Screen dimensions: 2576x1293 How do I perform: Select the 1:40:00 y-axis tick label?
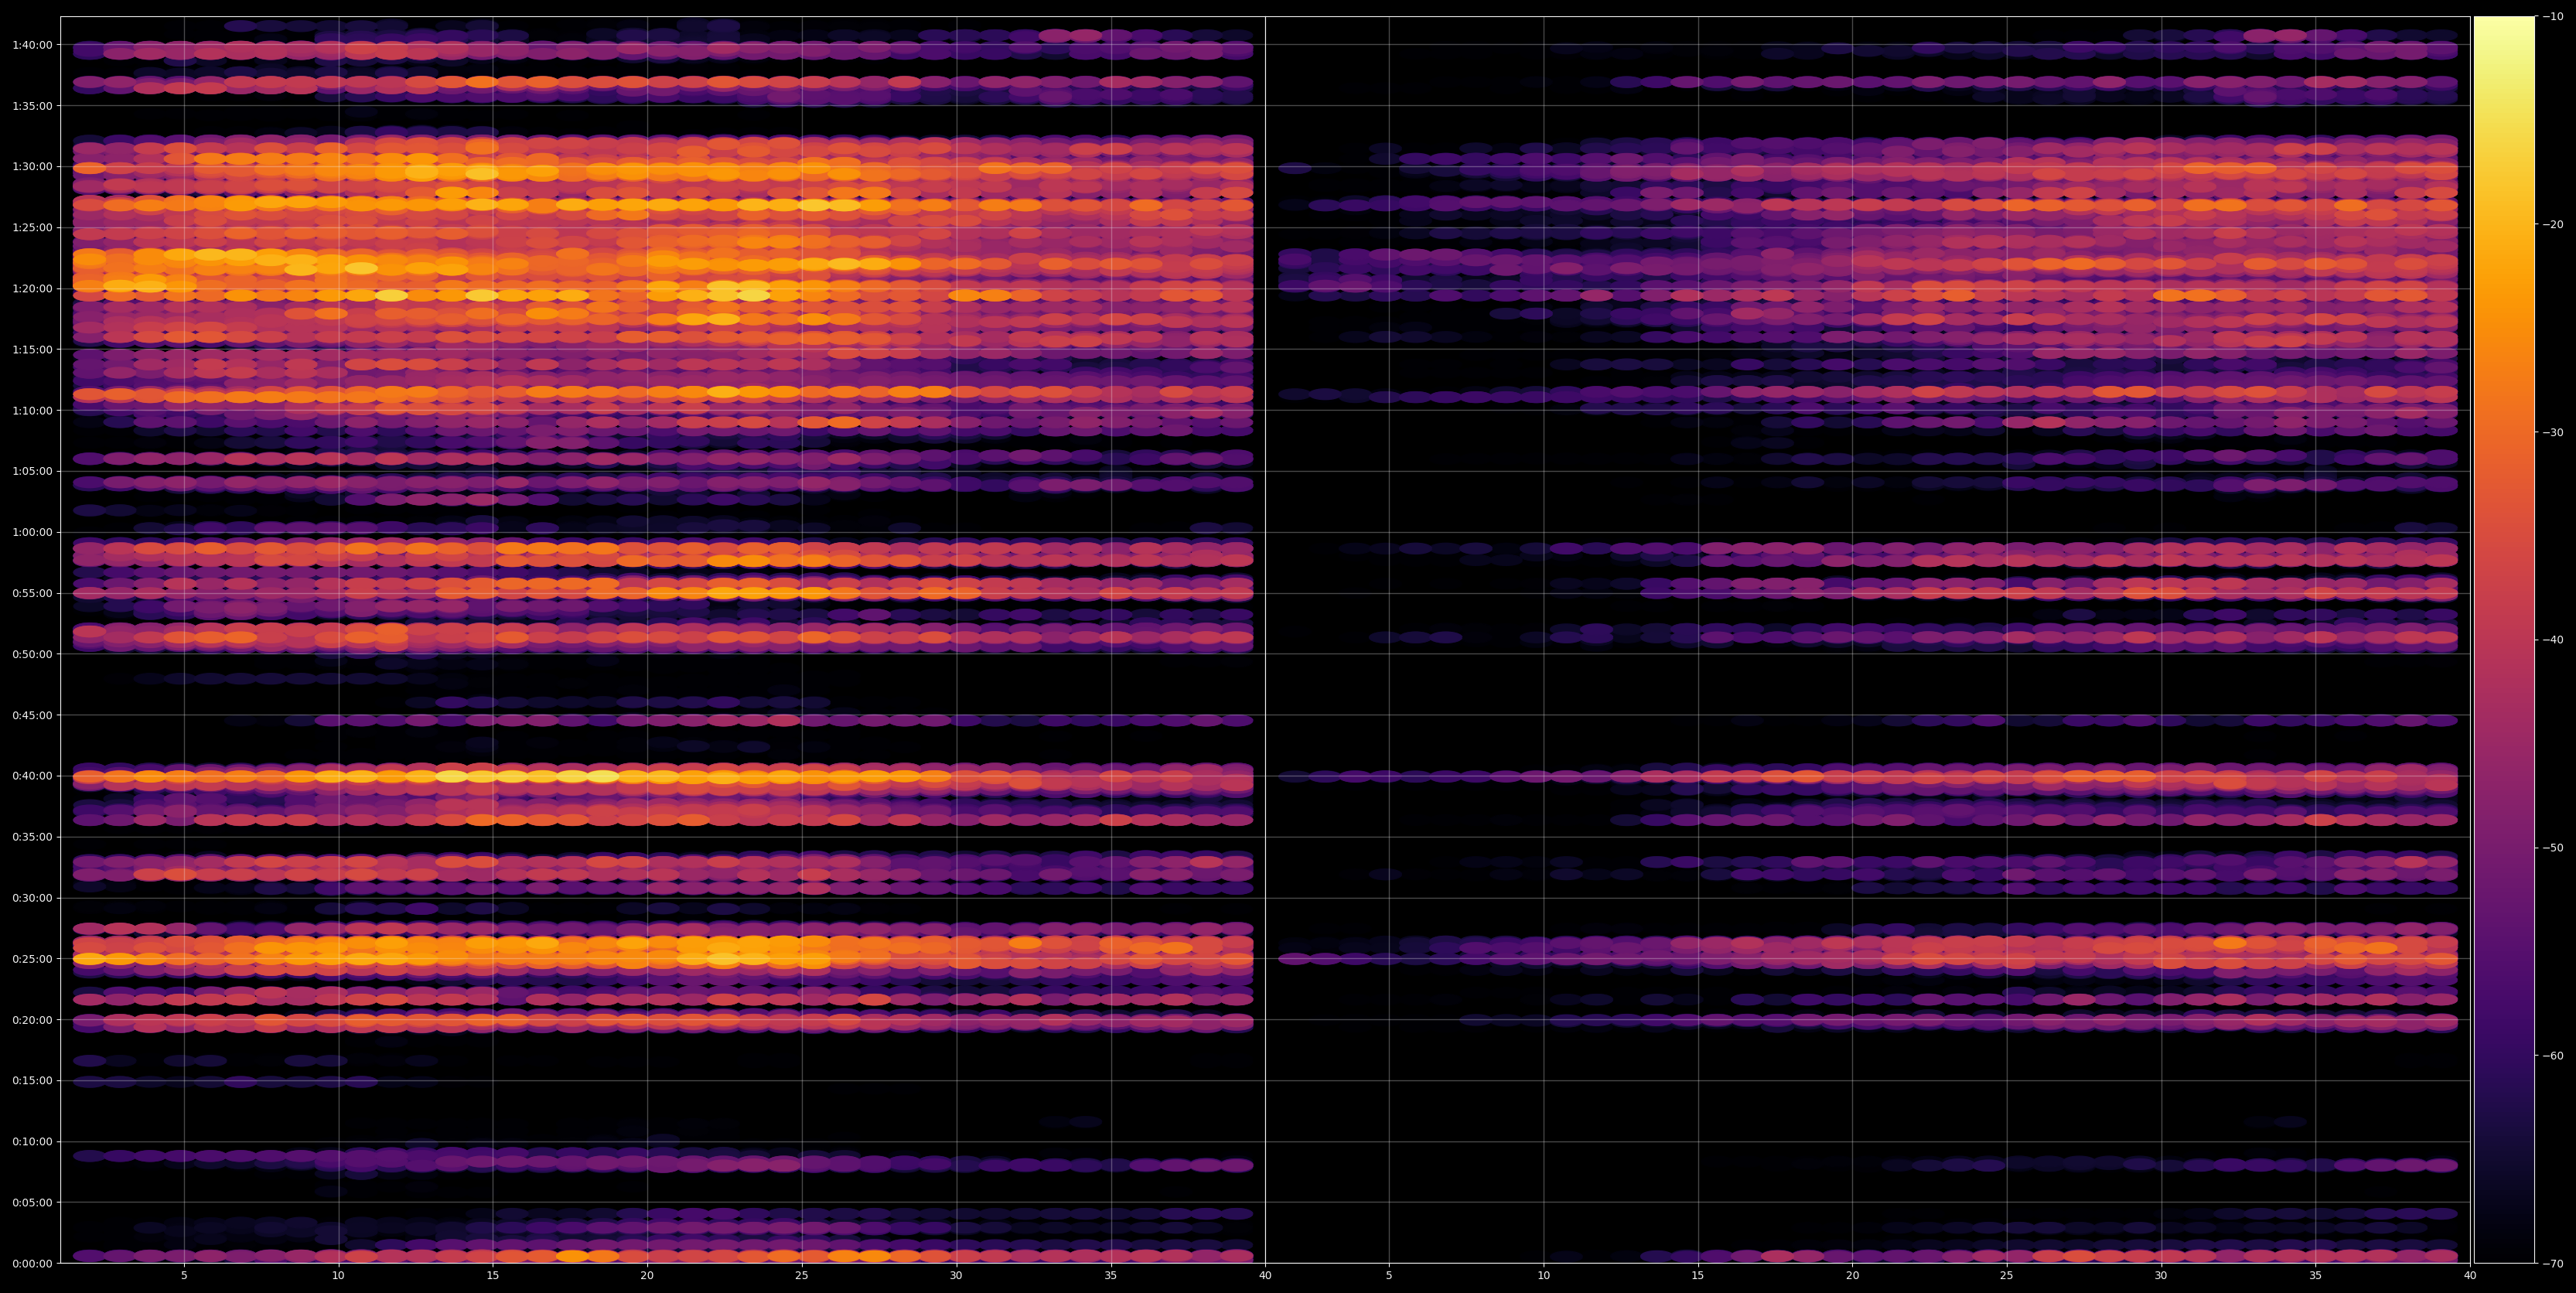[32, 44]
